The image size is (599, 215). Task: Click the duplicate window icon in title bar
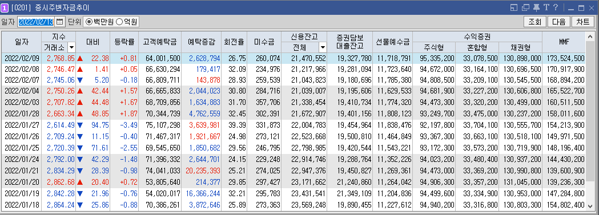point(526,7)
